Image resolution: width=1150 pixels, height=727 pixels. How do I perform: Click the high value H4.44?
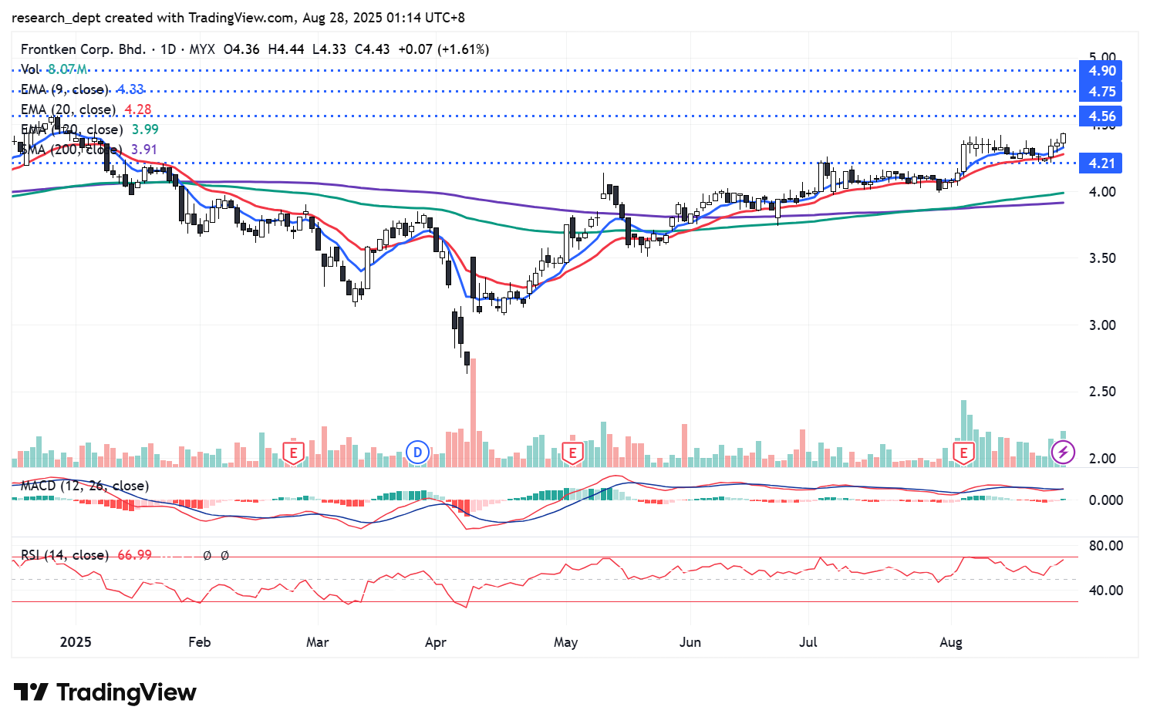click(285, 49)
